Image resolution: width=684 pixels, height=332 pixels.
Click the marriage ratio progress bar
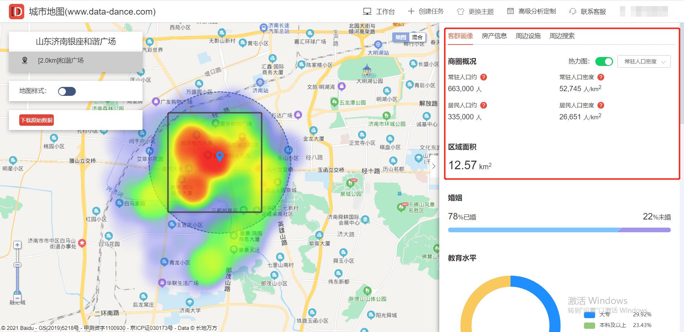click(559, 230)
